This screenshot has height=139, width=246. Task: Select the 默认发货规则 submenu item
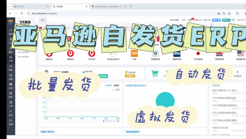23,57
